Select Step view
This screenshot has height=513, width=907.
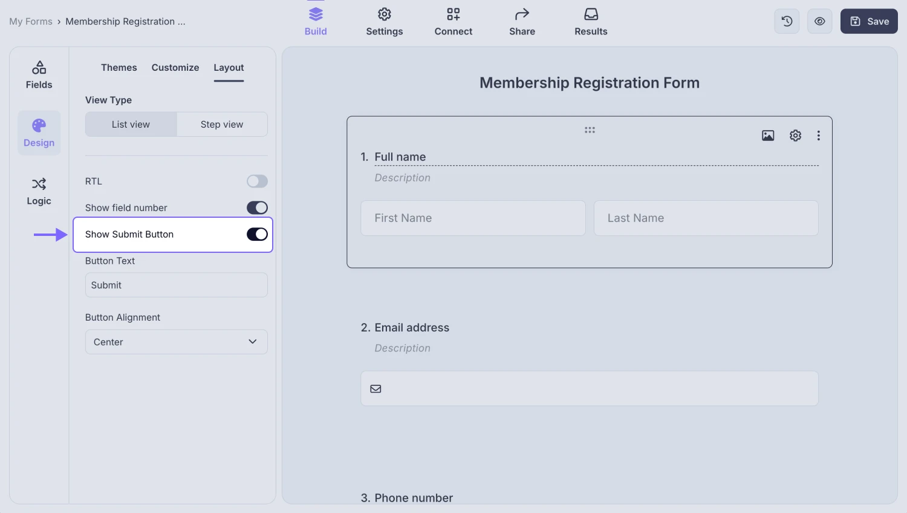(222, 124)
